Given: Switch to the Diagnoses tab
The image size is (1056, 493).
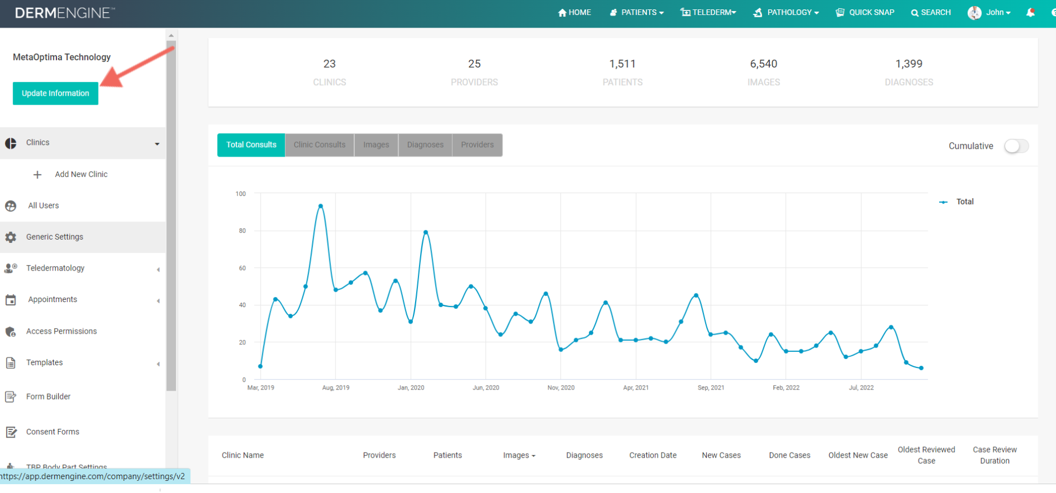Looking at the screenshot, I should (425, 145).
